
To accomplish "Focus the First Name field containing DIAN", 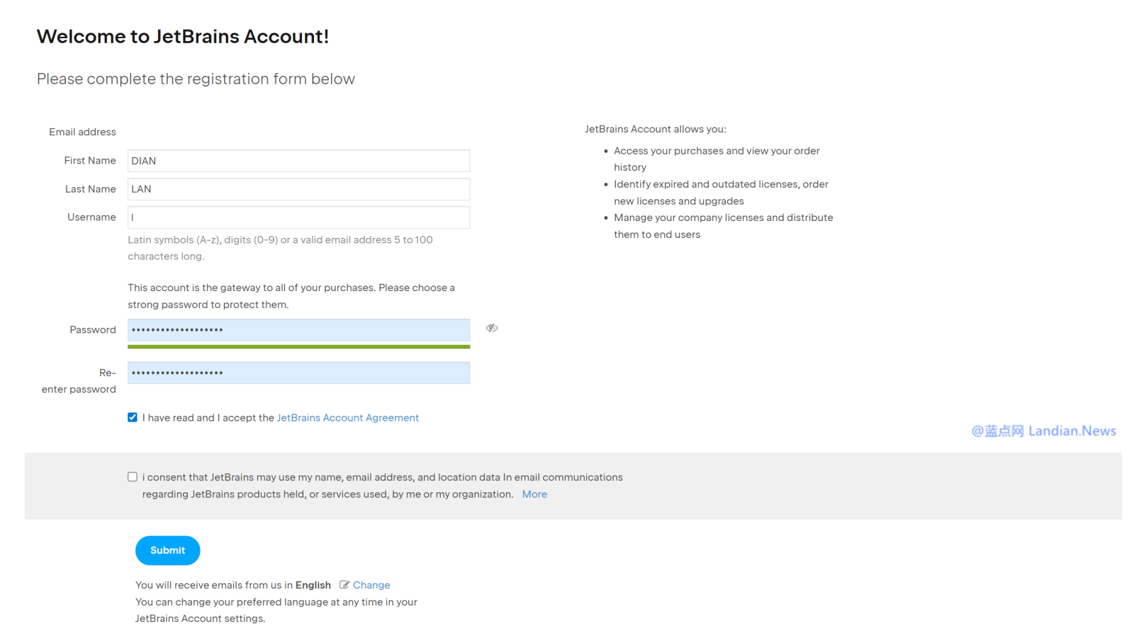I will tap(298, 161).
